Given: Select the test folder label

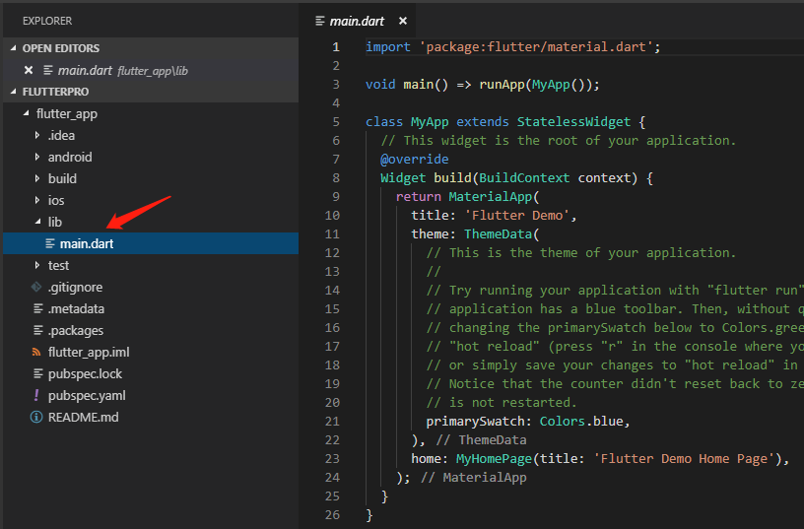Looking at the screenshot, I should tap(58, 266).
